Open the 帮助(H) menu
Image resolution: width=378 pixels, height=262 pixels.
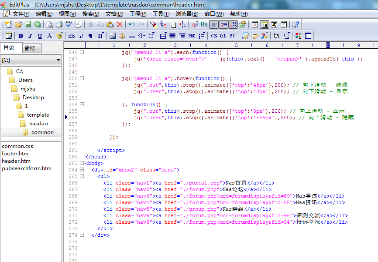[x=239, y=14]
